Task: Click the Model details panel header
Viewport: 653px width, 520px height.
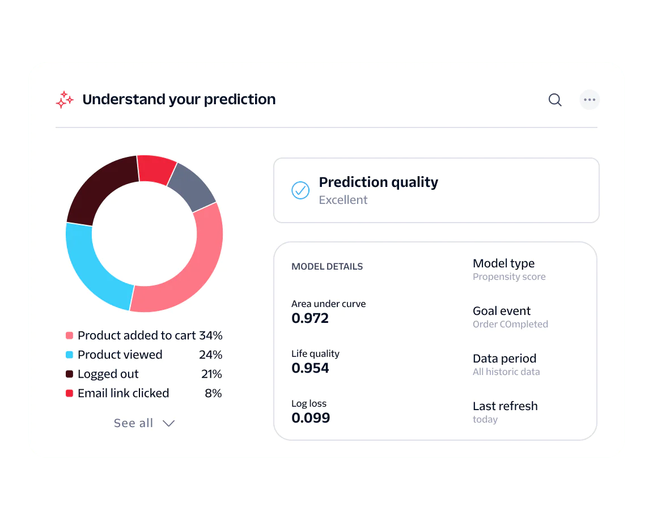Action: point(327,266)
